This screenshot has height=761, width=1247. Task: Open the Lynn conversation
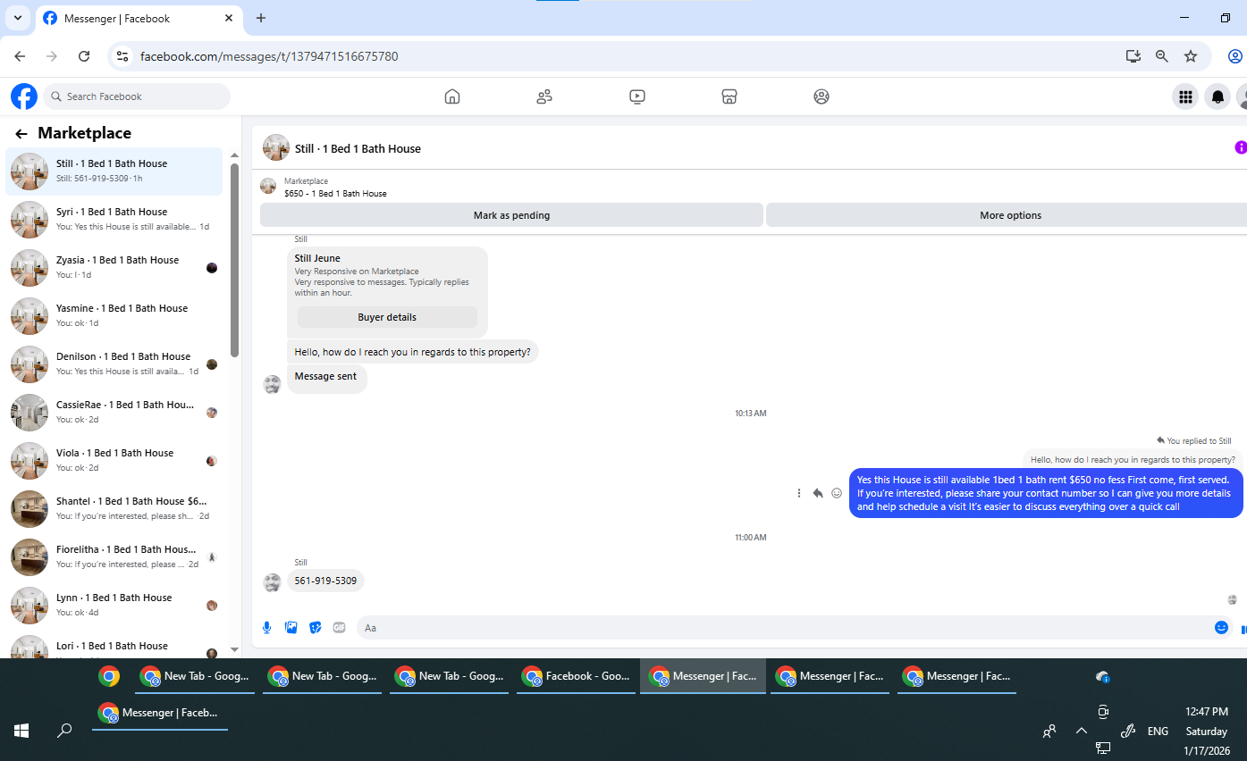(x=114, y=605)
